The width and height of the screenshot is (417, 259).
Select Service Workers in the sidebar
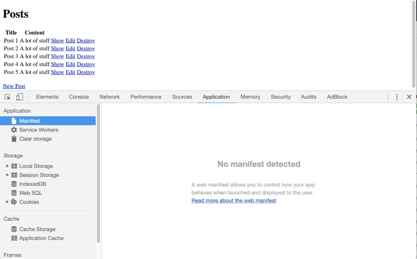[x=39, y=130]
